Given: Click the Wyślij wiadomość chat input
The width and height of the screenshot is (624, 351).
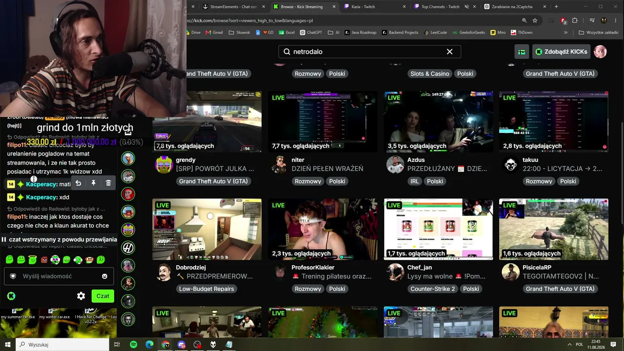Looking at the screenshot, I should pyautogui.click(x=59, y=276).
